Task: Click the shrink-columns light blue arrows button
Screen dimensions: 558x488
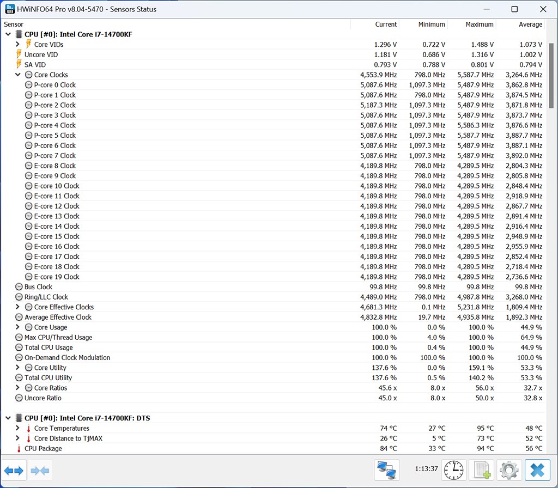Action: 40,471
